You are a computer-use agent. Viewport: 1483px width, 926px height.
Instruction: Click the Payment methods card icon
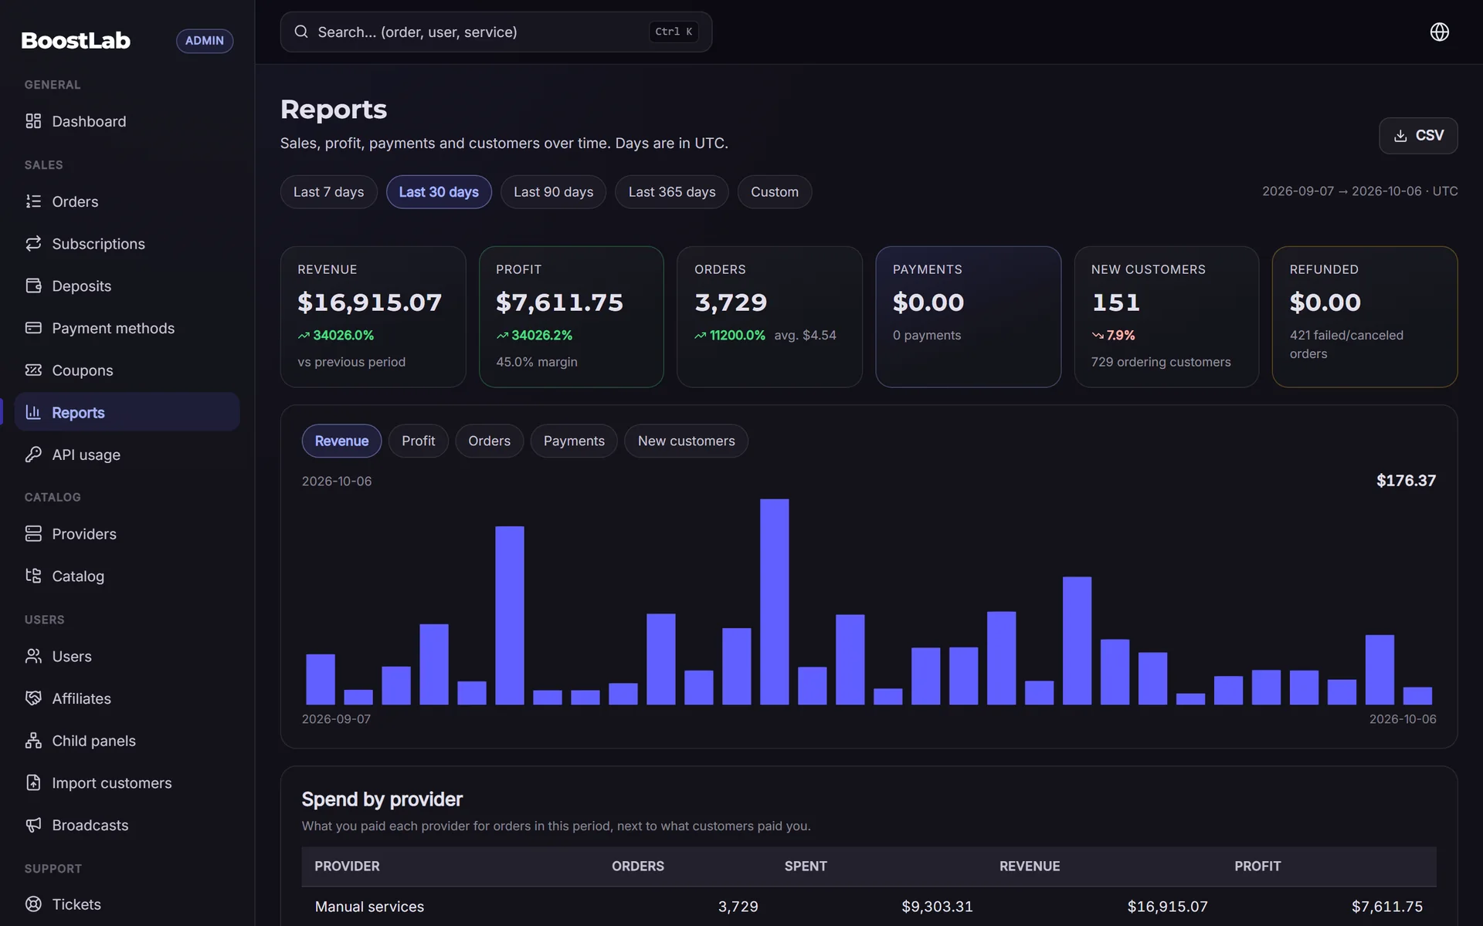tap(33, 328)
